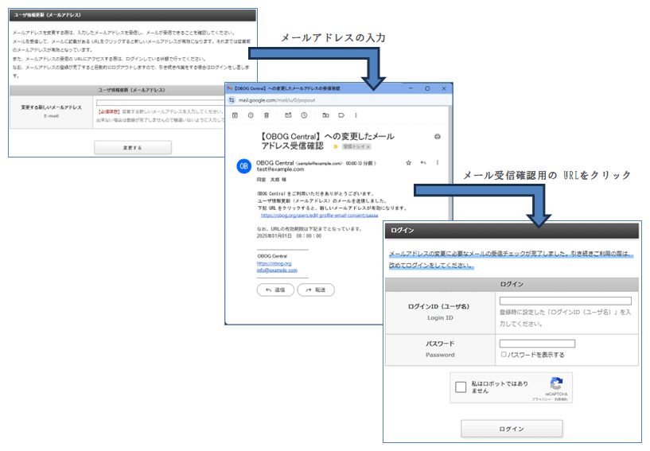Click the 2025年01月01日 expiry date text
The width and height of the screenshot is (650, 451).
click(x=289, y=236)
